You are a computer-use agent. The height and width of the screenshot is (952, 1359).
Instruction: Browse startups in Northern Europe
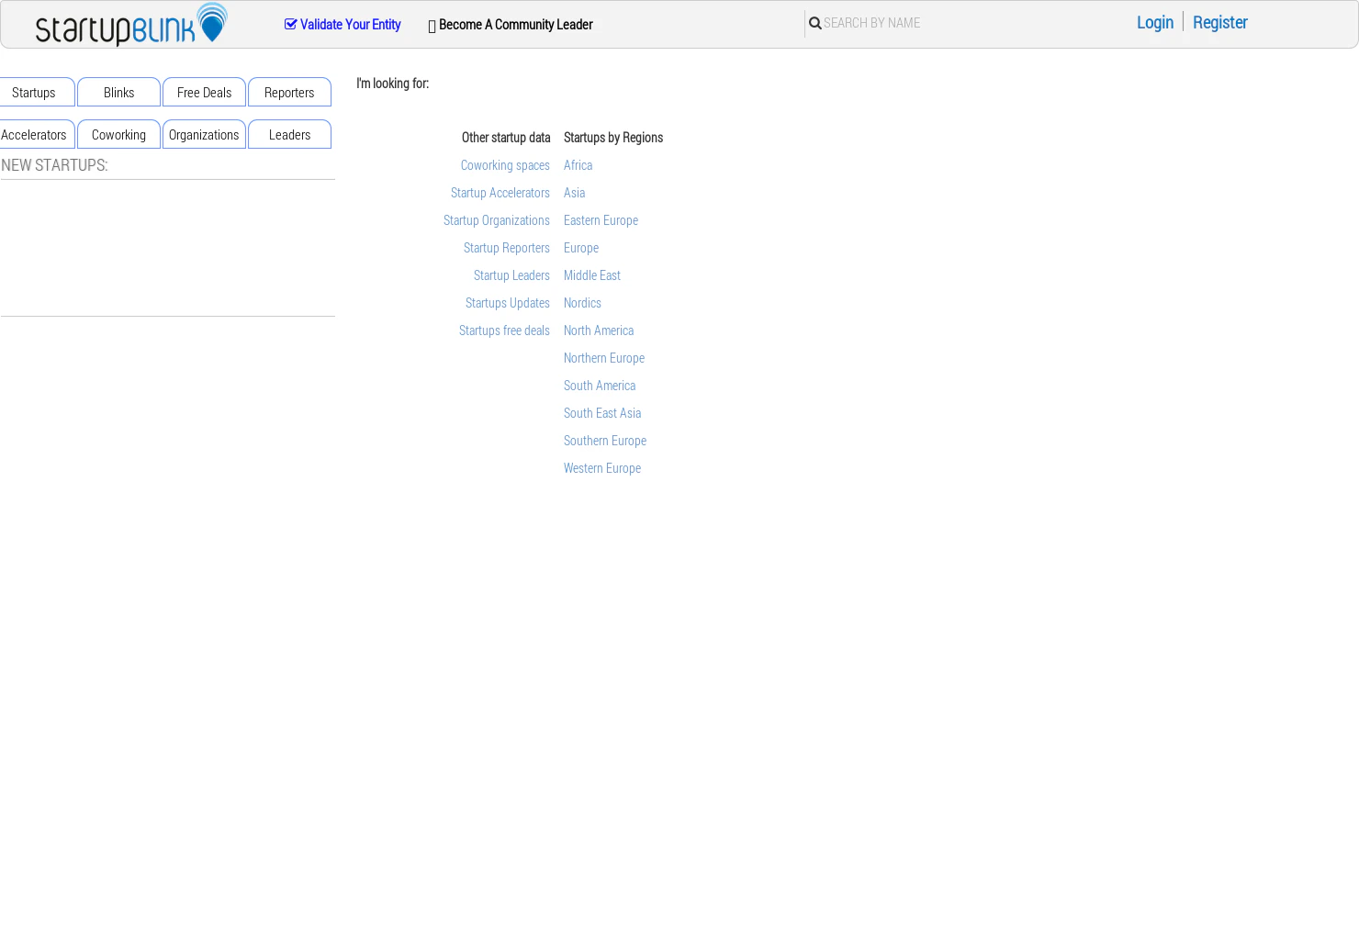tap(604, 358)
